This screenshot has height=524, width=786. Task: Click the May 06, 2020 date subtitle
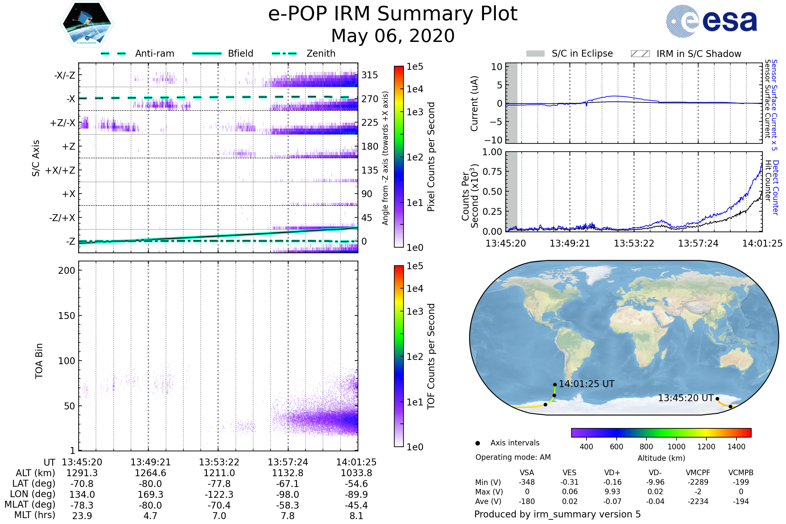[x=393, y=36]
